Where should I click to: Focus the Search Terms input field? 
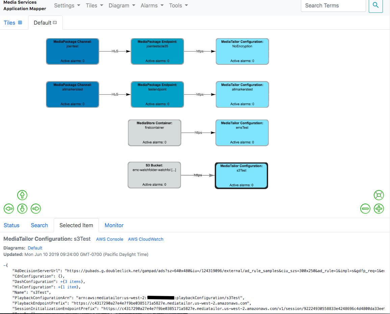coord(333,5)
